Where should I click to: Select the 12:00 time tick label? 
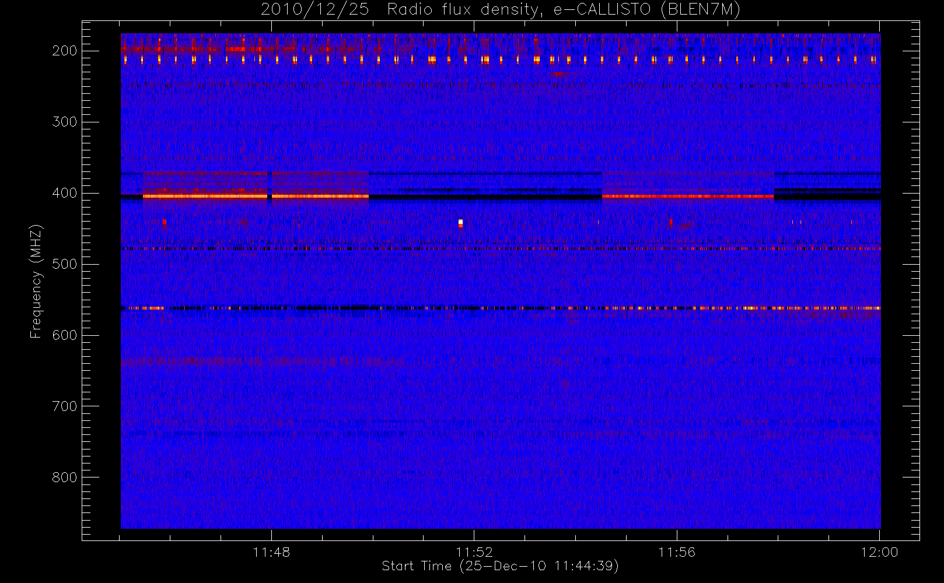[879, 552]
